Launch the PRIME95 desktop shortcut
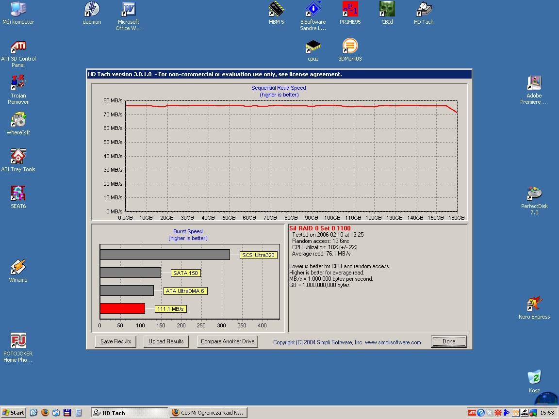The image size is (559, 419). click(350, 13)
